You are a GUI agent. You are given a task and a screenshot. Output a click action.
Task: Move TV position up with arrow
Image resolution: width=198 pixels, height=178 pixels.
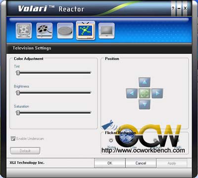[145, 82]
